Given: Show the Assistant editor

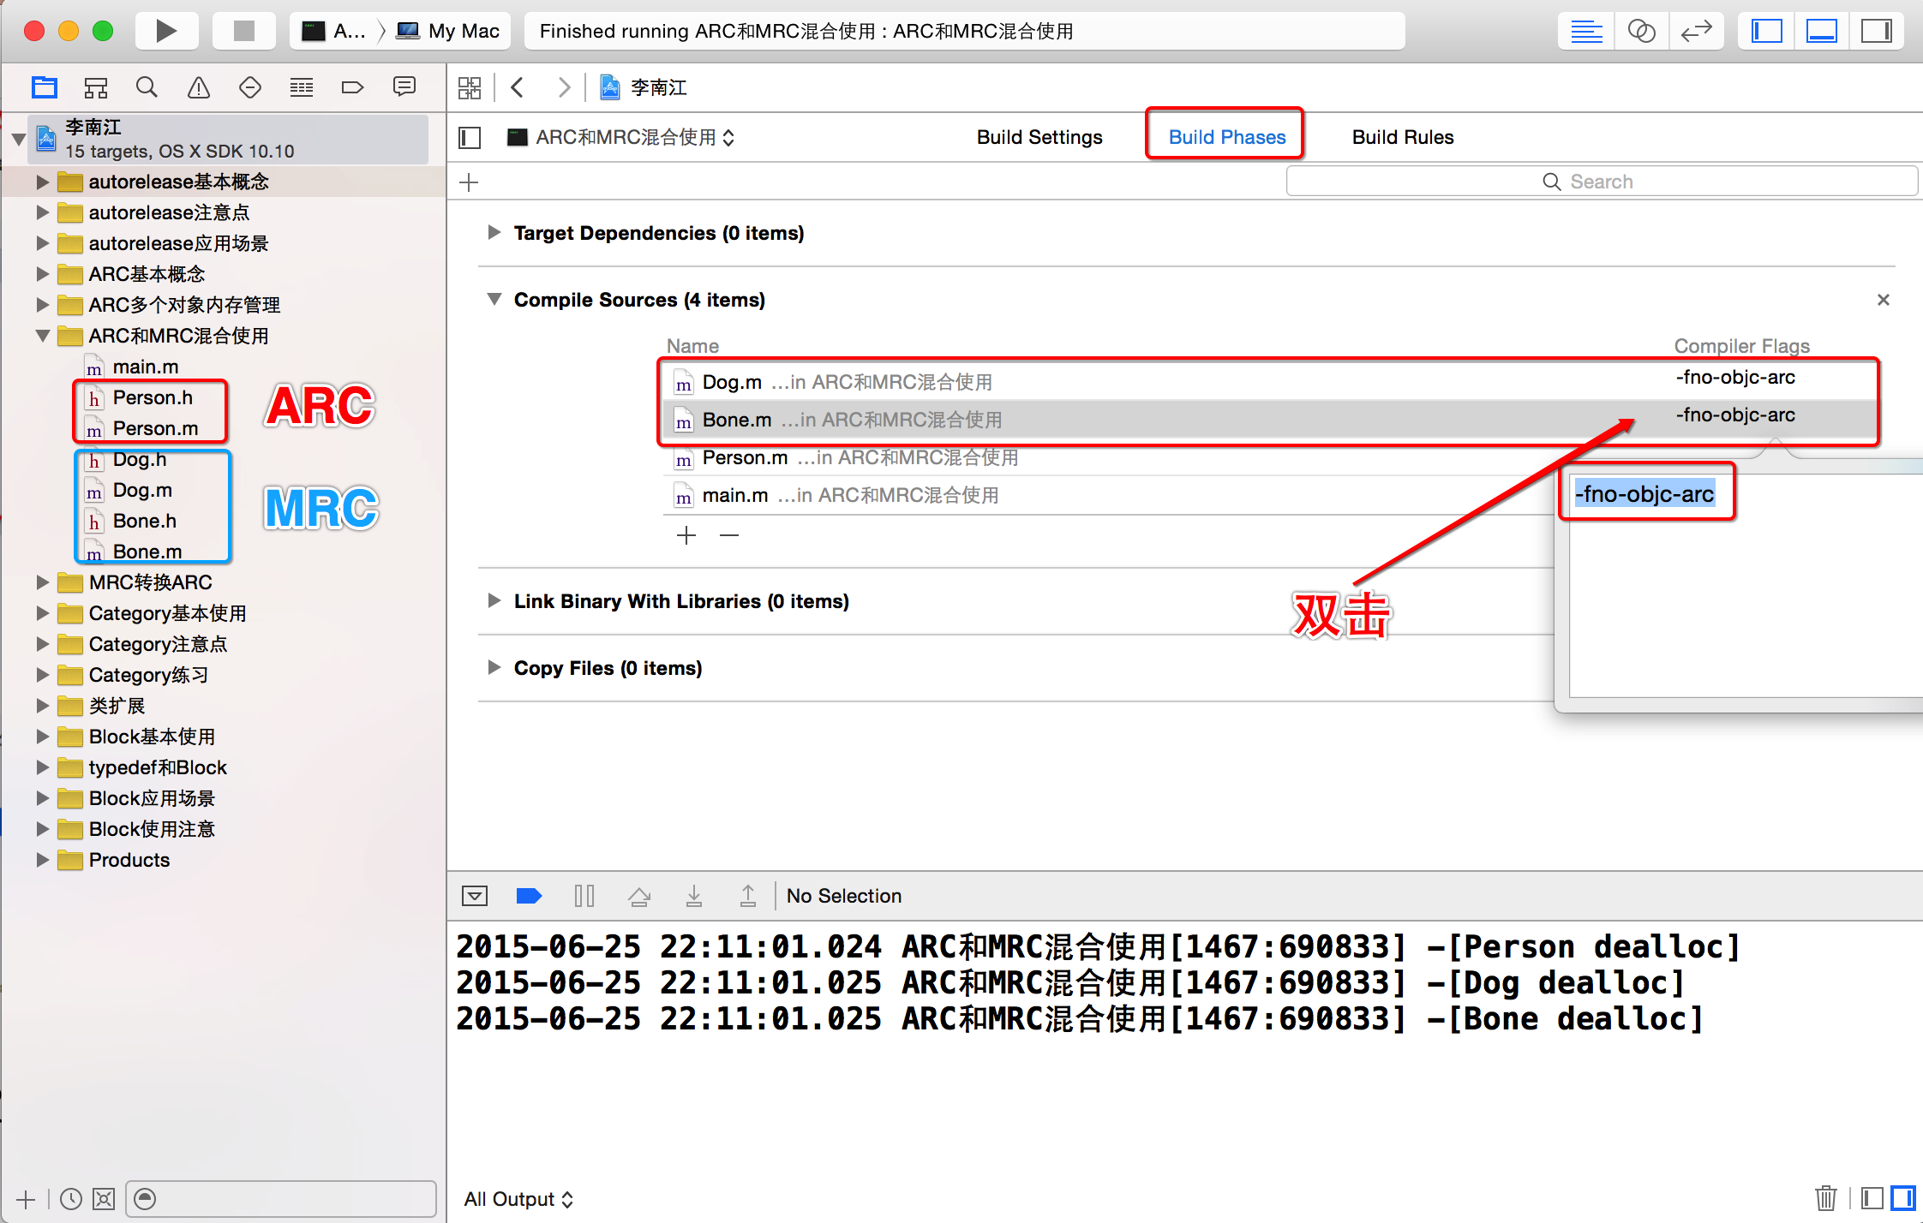Looking at the screenshot, I should [1641, 32].
